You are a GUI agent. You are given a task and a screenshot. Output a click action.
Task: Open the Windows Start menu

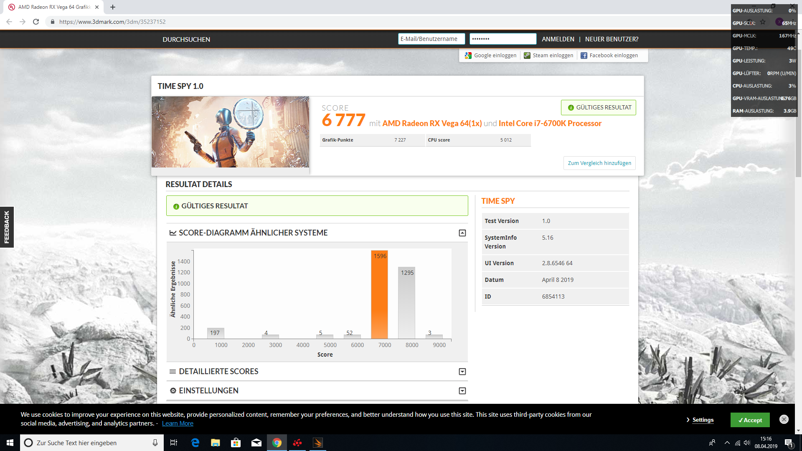(10, 443)
